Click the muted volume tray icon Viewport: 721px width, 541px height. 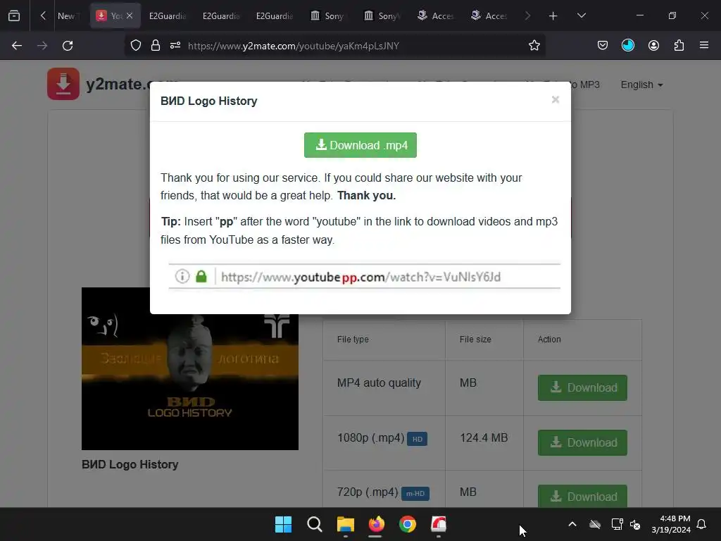[x=635, y=524]
